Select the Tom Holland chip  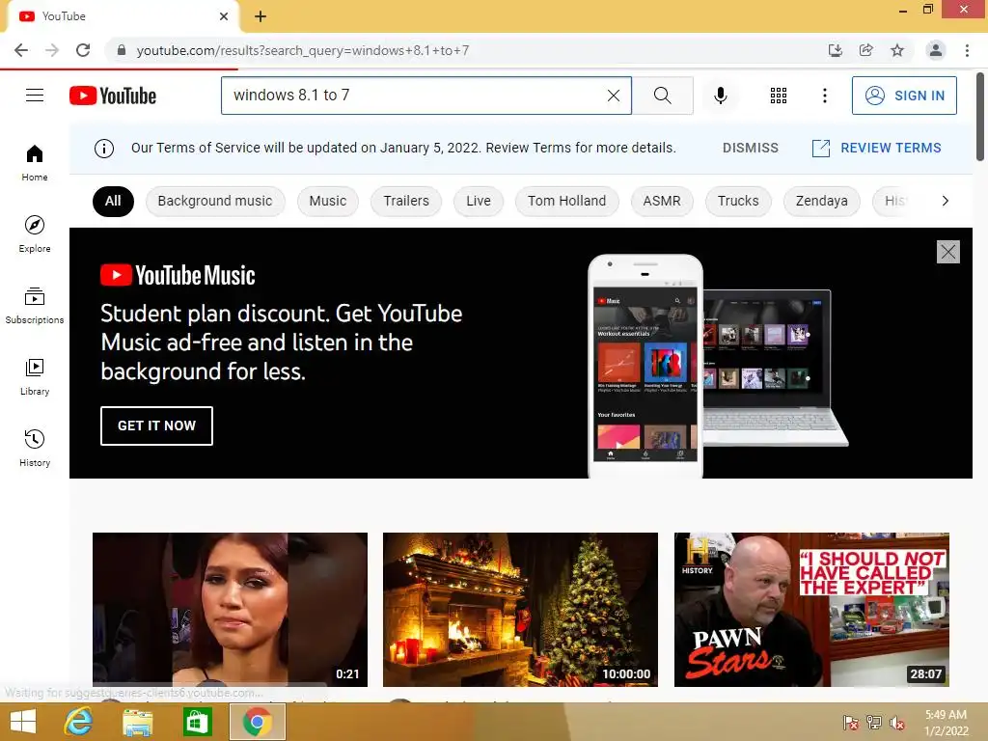click(566, 201)
